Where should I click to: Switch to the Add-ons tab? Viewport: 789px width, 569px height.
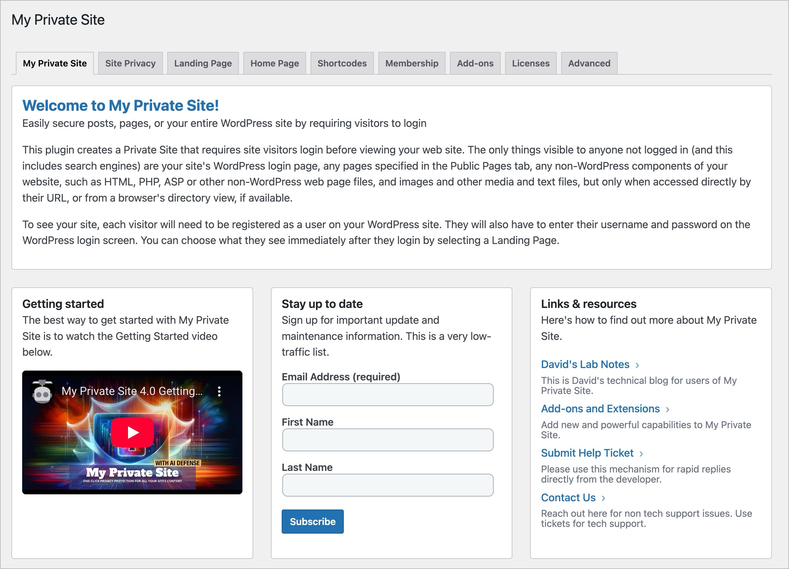[475, 63]
